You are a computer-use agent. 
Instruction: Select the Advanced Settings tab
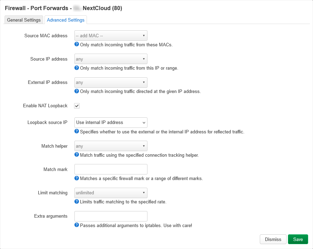(66, 20)
